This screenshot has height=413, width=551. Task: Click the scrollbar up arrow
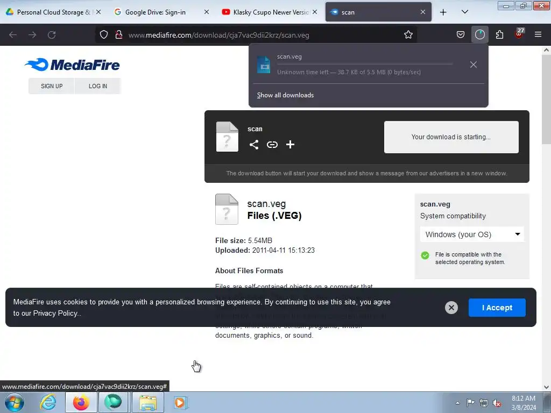click(x=546, y=50)
